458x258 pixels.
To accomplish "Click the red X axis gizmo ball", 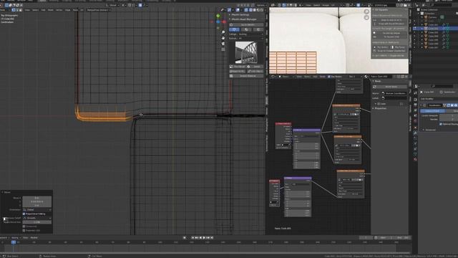I will pos(224,21).
